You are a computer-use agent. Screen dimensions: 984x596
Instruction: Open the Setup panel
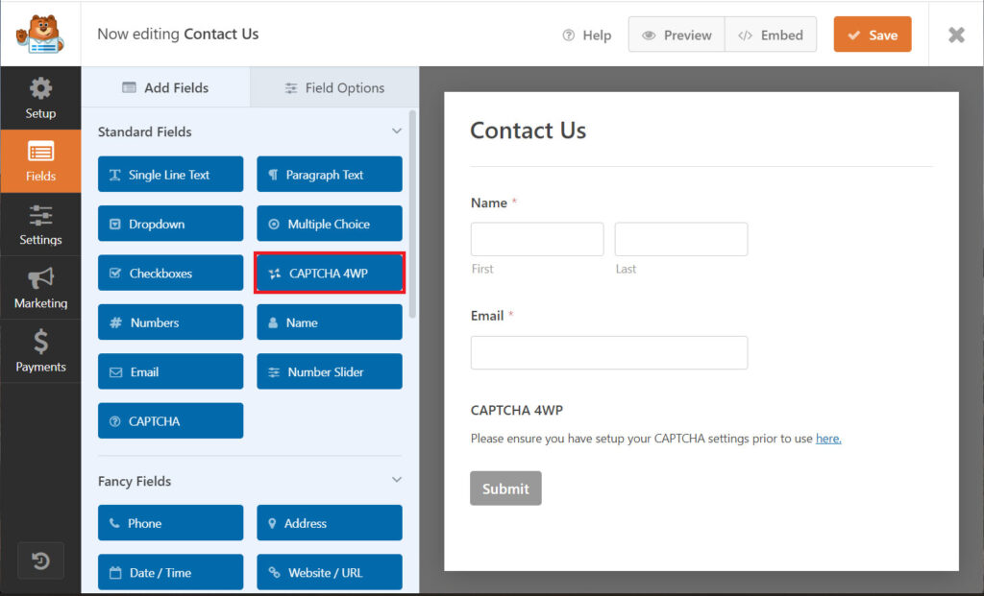[x=40, y=97]
